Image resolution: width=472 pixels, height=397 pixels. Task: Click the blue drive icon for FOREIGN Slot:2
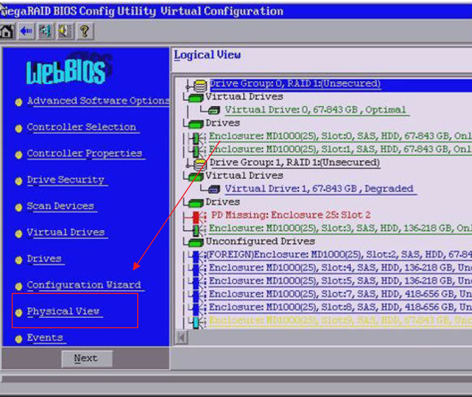pos(196,256)
